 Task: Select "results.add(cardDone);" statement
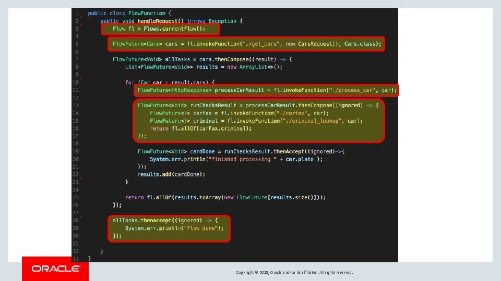171,174
